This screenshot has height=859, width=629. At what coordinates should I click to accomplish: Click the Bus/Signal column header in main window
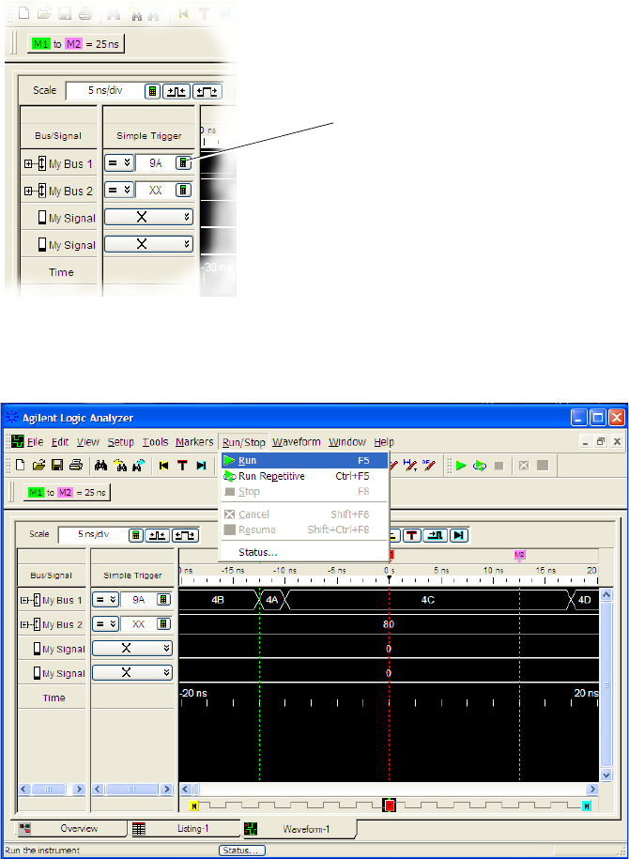[52, 575]
